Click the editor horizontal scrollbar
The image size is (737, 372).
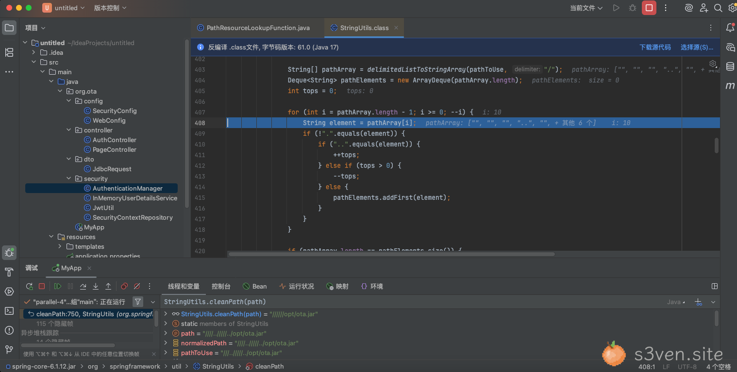tap(391, 254)
